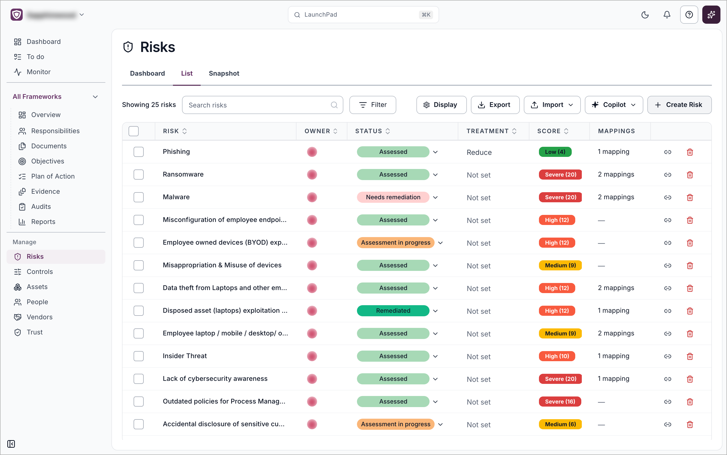727x455 pixels.
Task: Open the Filter button
Action: point(372,105)
